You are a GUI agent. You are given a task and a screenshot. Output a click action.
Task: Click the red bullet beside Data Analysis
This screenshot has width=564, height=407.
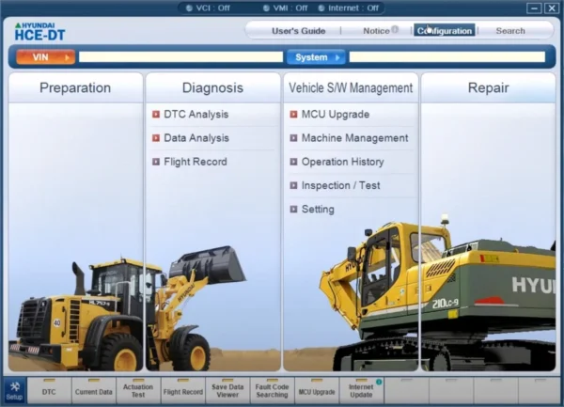coord(156,138)
